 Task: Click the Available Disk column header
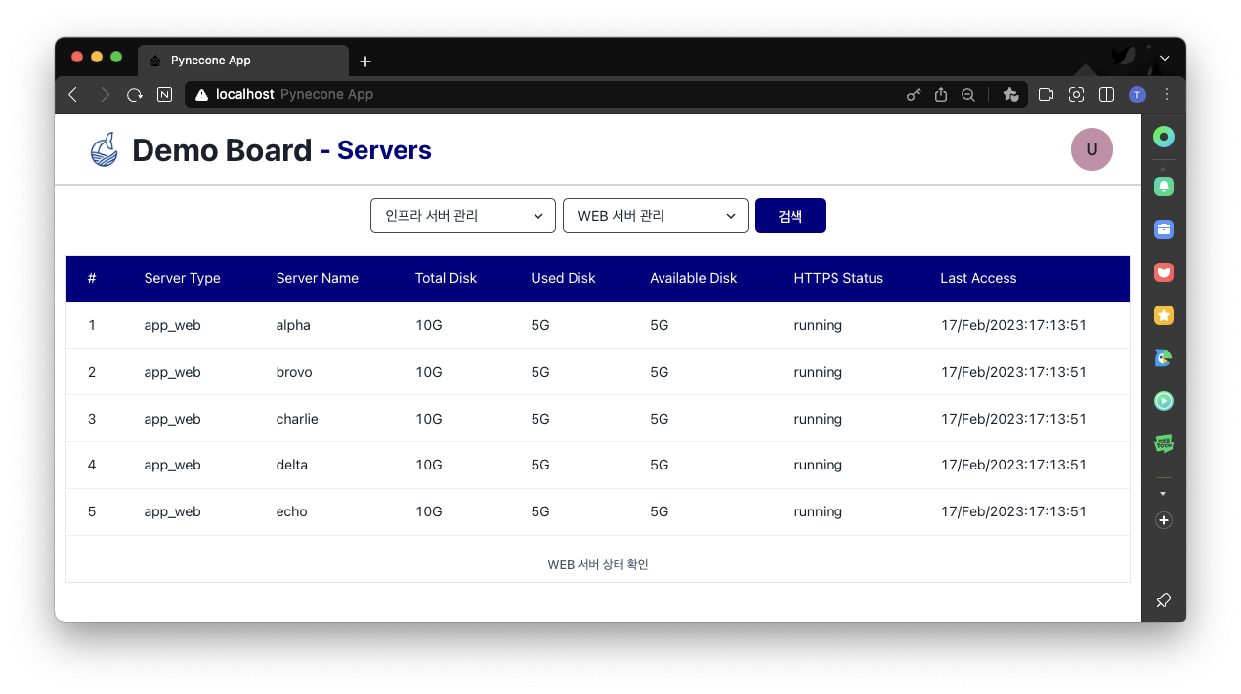click(693, 278)
